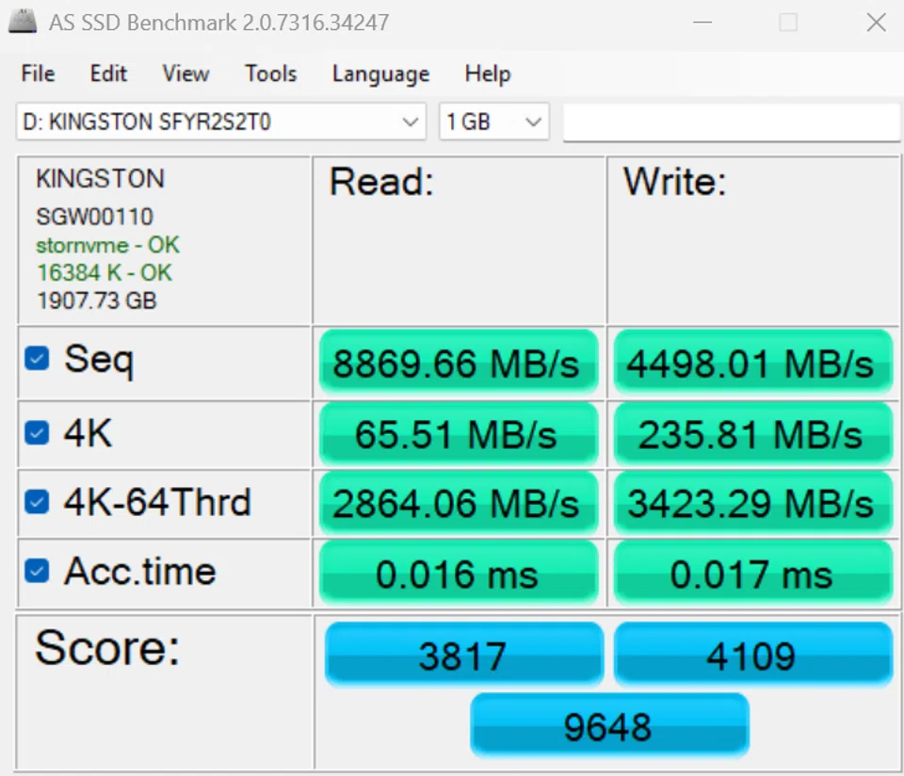This screenshot has width=904, height=776.
Task: Minimize the benchmark window
Action: [702, 23]
